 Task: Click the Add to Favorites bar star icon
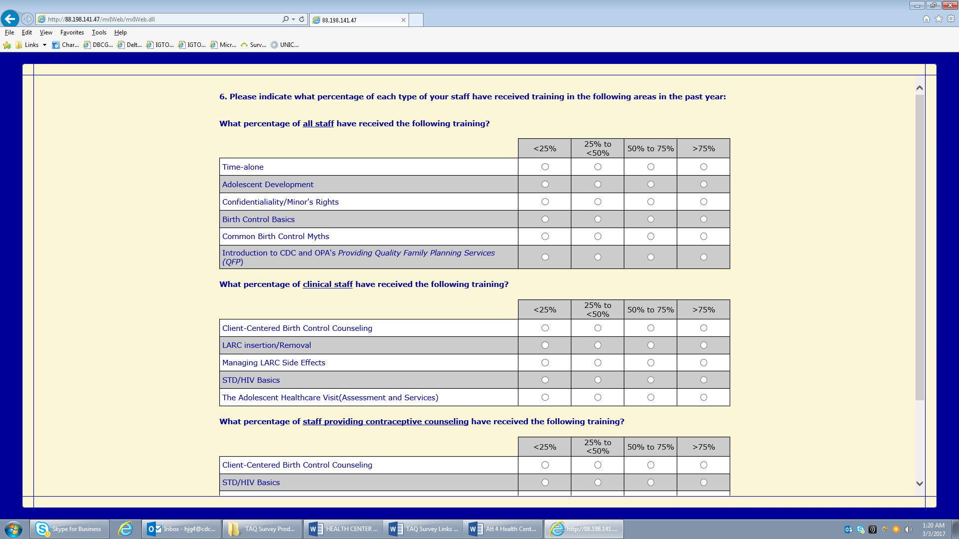(7, 45)
